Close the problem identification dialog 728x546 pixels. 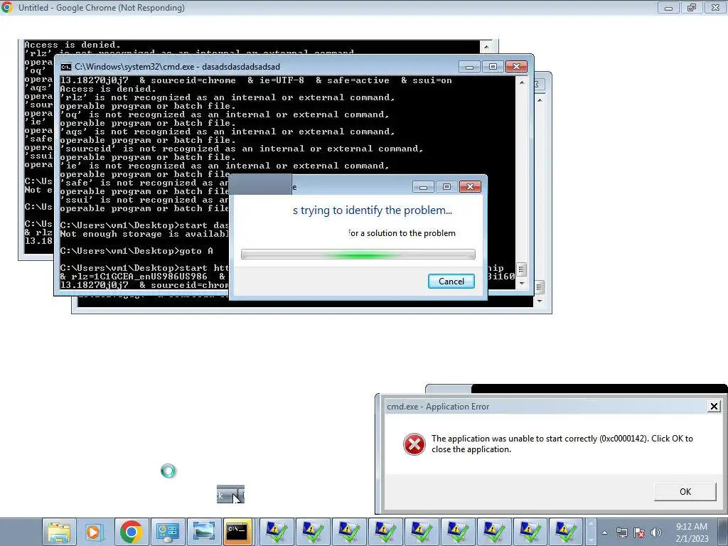tap(470, 187)
